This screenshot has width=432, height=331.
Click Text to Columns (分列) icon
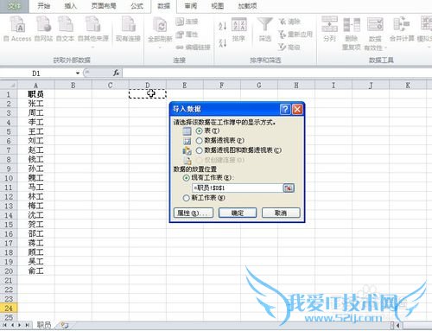[329, 29]
